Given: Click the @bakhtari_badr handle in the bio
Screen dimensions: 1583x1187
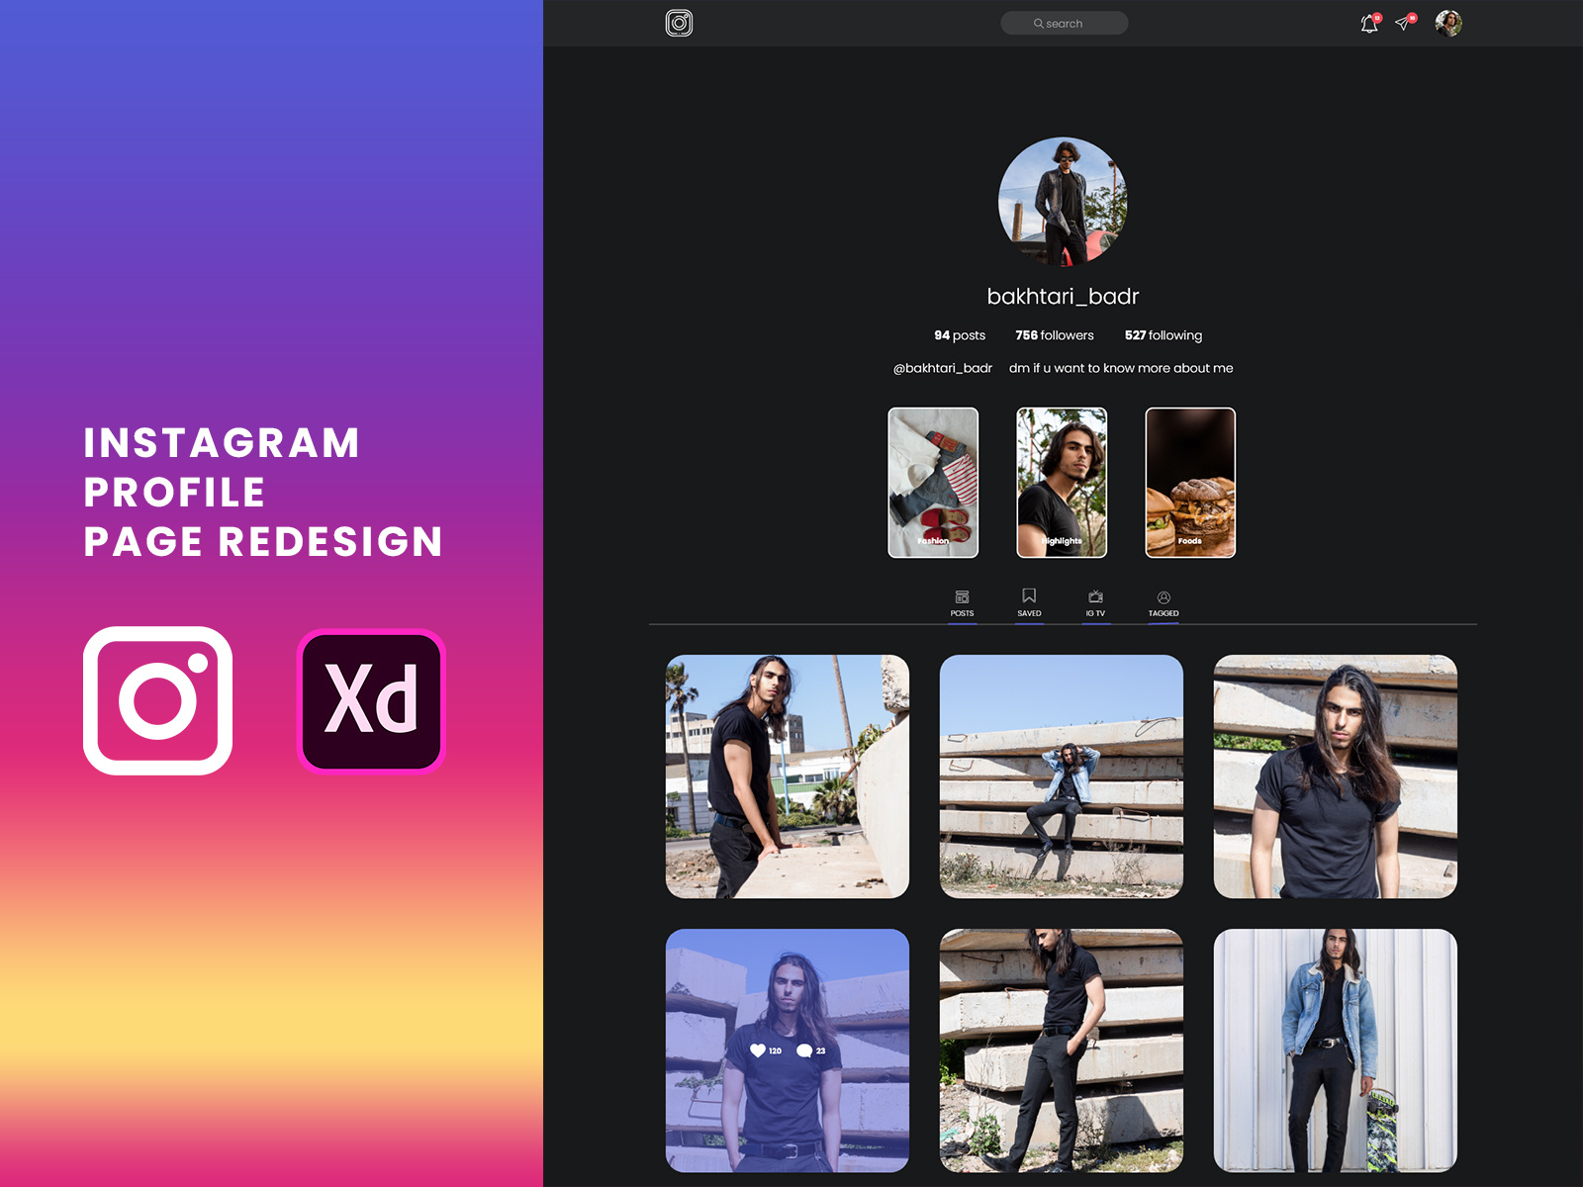Looking at the screenshot, I should click(x=942, y=368).
